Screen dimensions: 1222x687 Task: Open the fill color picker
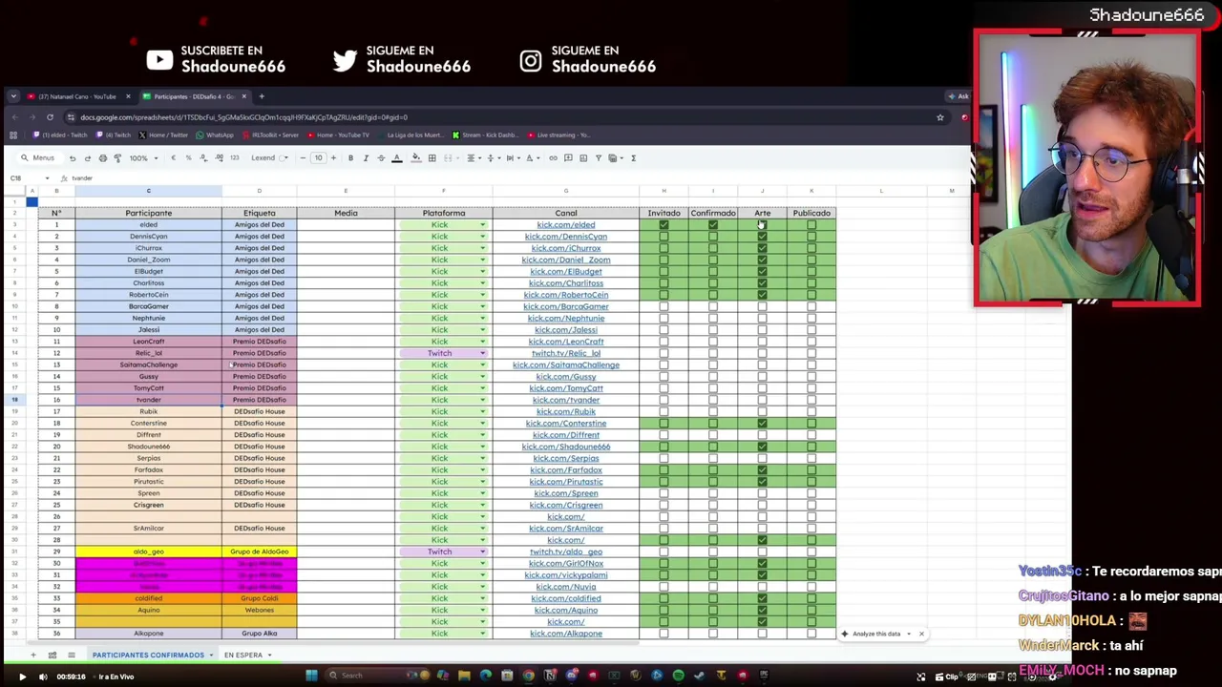(415, 158)
